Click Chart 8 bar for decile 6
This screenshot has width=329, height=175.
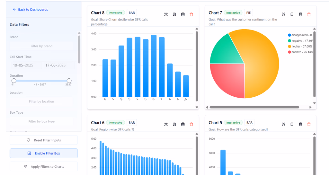[154, 66]
